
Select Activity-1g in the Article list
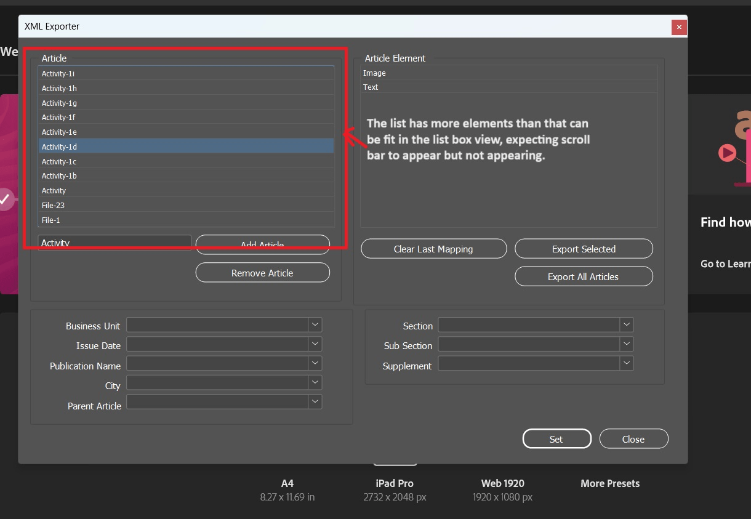[x=186, y=103]
